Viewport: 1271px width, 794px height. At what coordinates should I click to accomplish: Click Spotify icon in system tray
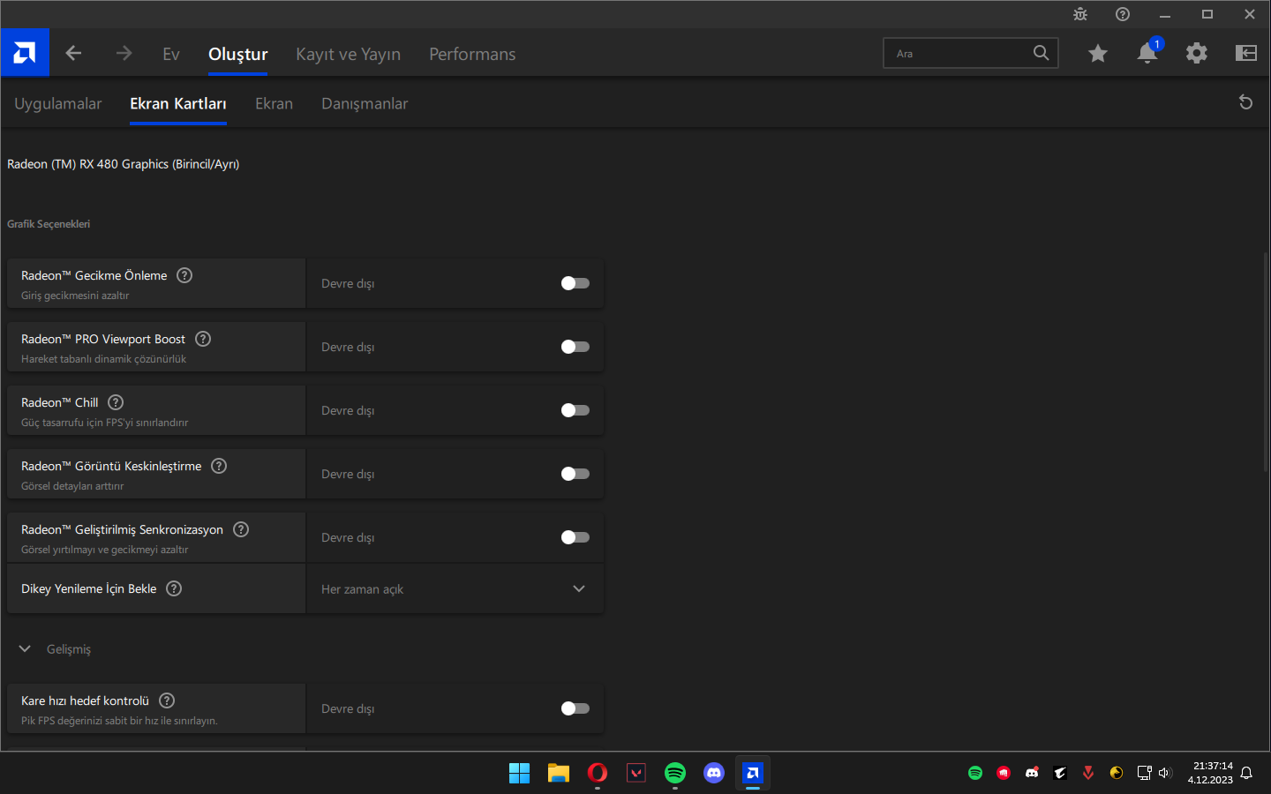[x=975, y=773]
